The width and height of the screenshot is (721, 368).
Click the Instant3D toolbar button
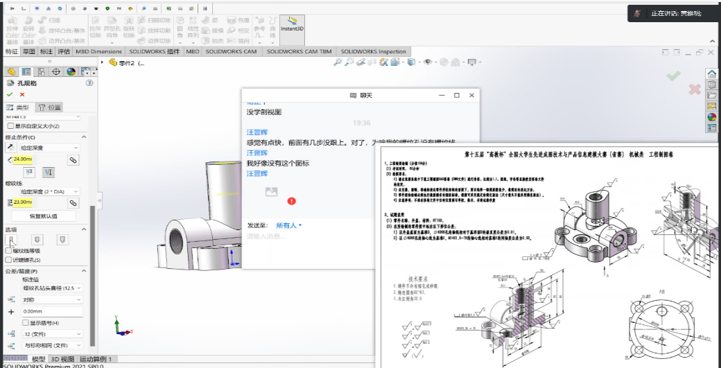pyautogui.click(x=292, y=25)
